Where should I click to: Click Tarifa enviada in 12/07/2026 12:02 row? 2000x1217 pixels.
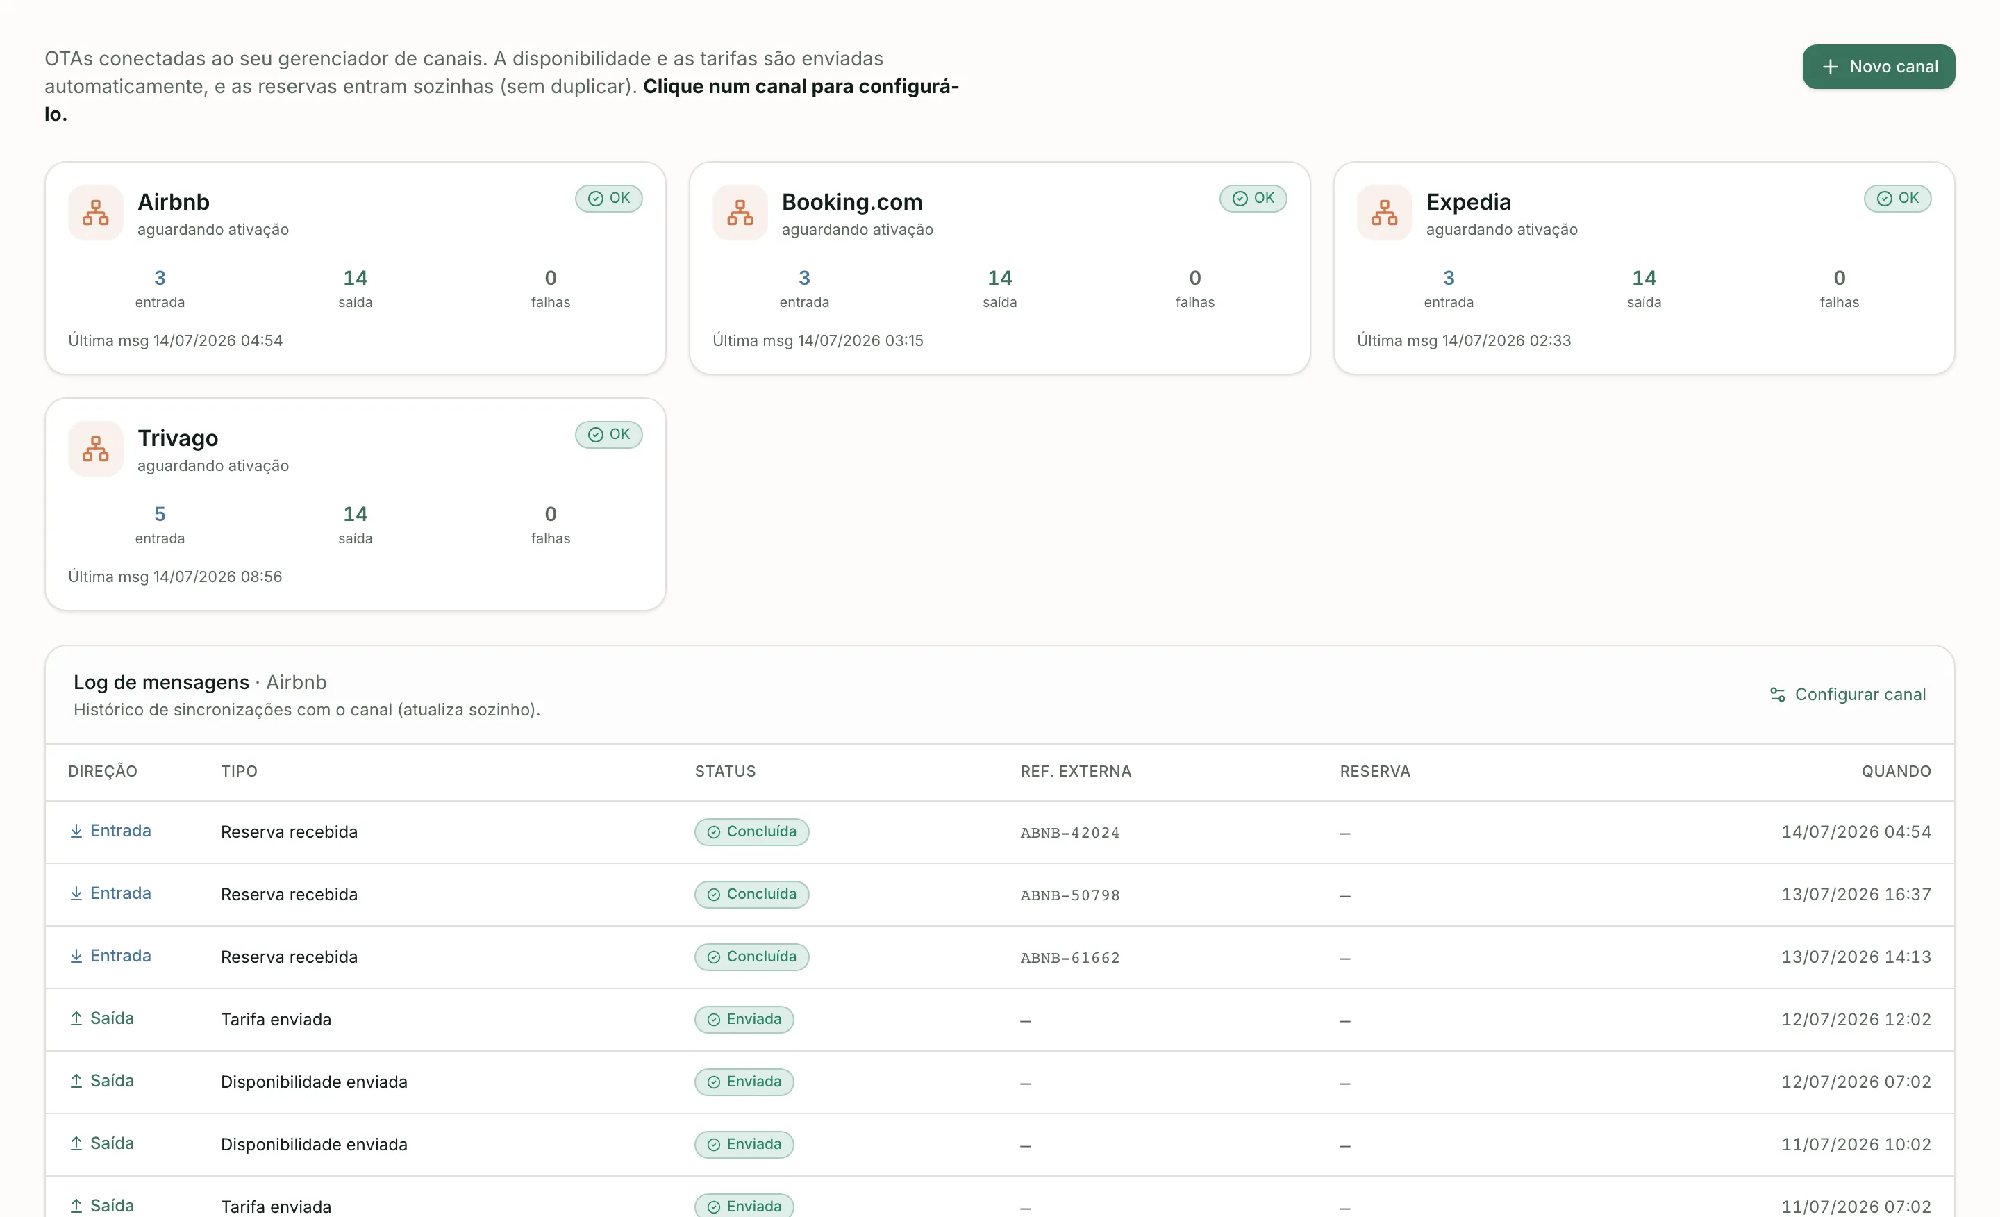(276, 1019)
